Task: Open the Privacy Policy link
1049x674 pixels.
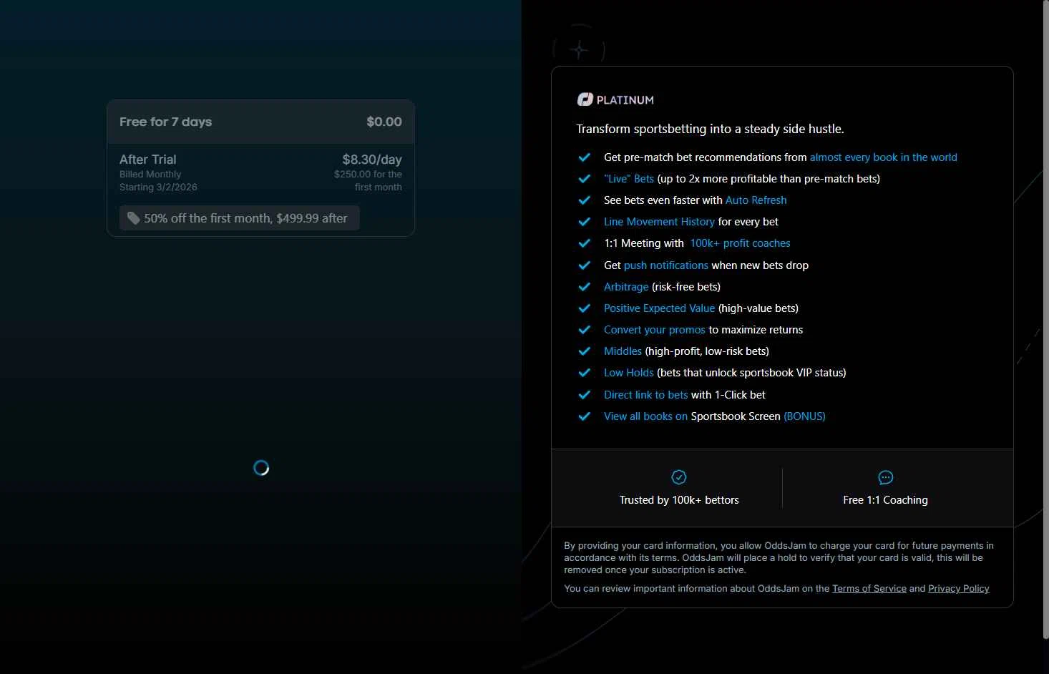Action: 958,588
